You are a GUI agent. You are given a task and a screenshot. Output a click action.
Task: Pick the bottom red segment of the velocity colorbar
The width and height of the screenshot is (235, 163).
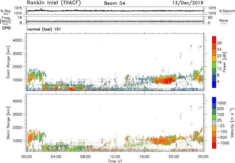tap(214, 146)
